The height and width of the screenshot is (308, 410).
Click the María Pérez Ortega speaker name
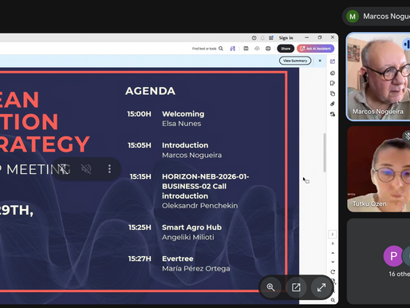click(x=196, y=269)
